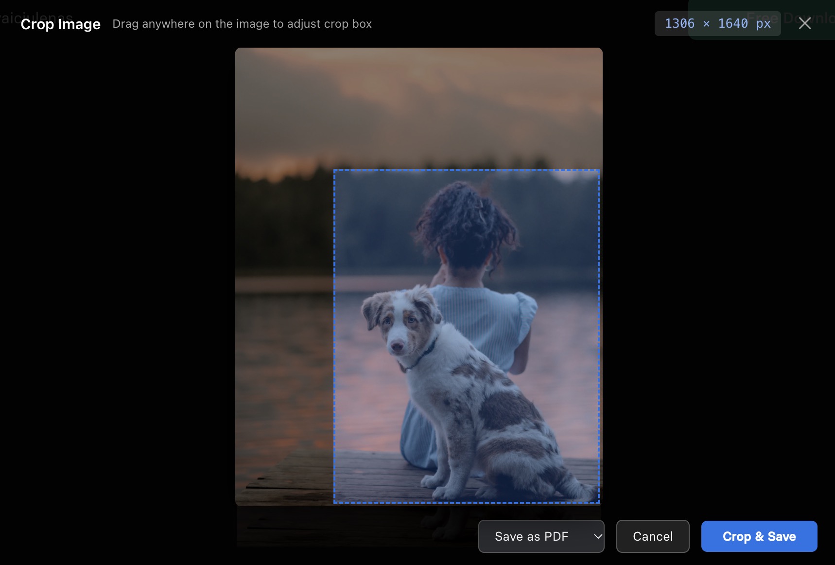835x565 pixels.
Task: Click the 'Crop Image' title text
Action: pyautogui.click(x=61, y=24)
